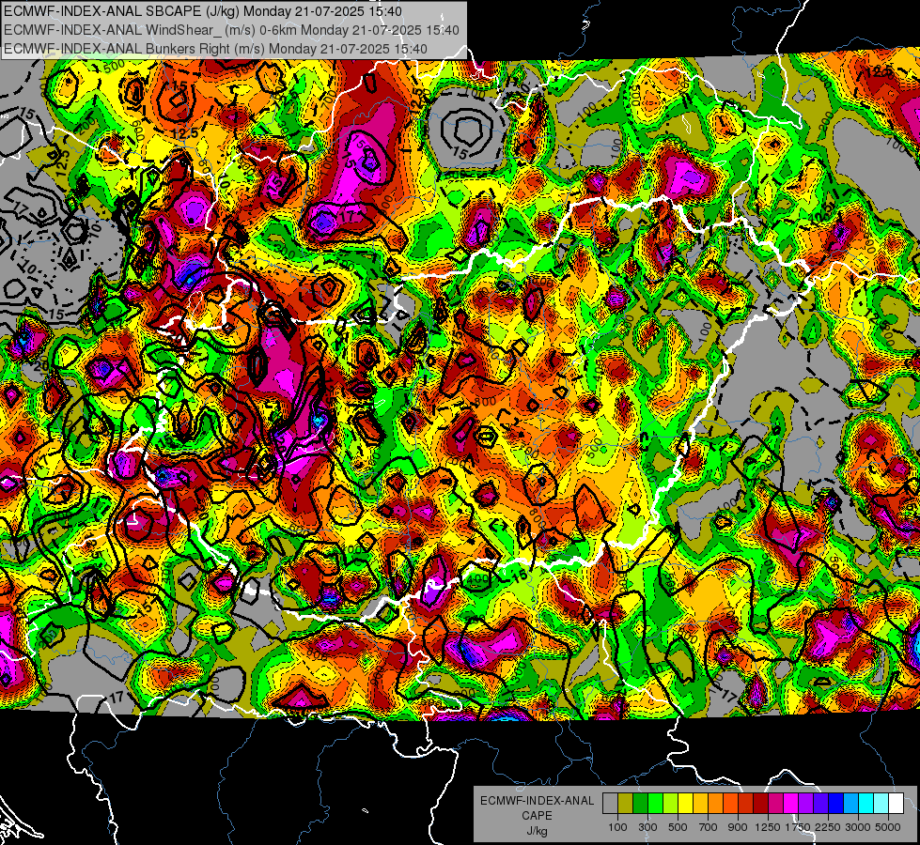The width and height of the screenshot is (920, 845).
Task: Select the dark green legend swatch
Action: pos(640,803)
